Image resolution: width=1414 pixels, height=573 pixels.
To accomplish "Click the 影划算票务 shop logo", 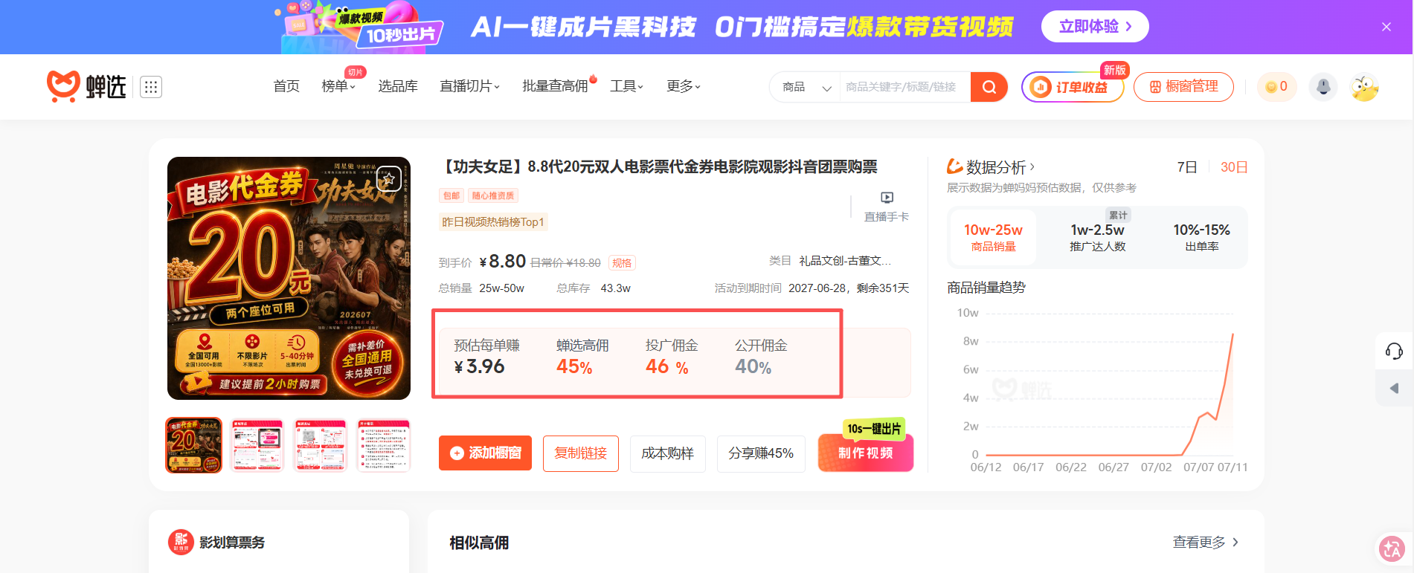I will point(181,542).
